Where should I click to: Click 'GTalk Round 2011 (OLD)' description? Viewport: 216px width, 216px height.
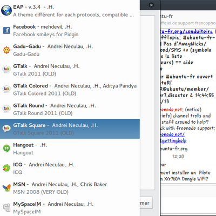pos(43,113)
